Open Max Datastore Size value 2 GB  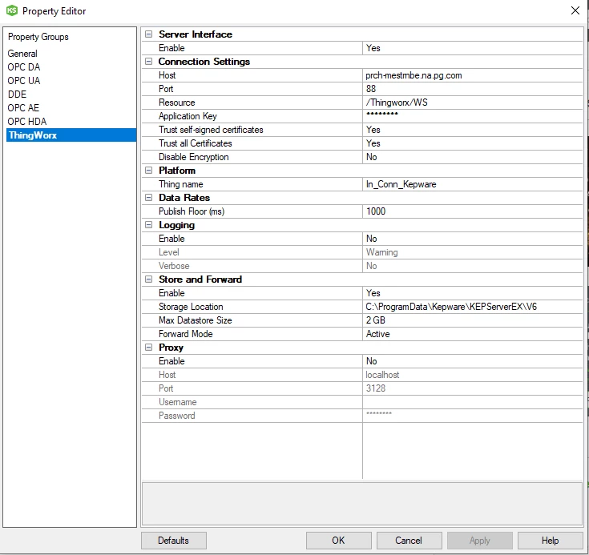pyautogui.click(x=473, y=320)
